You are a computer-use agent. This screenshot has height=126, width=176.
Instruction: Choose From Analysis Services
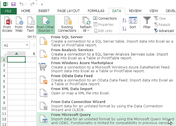106,54
